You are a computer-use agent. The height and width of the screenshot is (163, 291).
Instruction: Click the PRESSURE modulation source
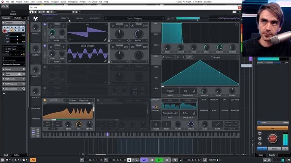coord(204,110)
